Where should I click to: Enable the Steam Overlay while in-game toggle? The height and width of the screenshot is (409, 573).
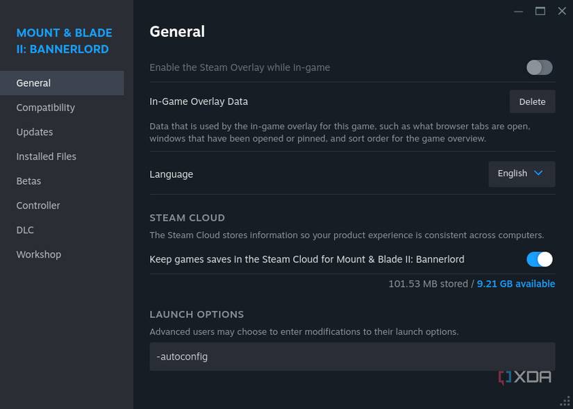[538, 67]
